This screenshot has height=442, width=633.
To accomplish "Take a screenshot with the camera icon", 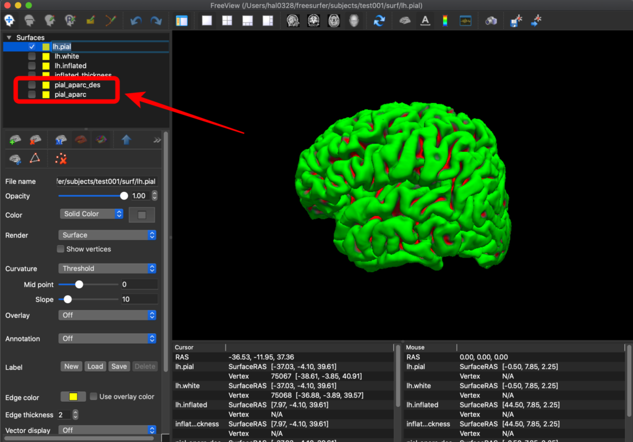I will pyautogui.click(x=491, y=20).
